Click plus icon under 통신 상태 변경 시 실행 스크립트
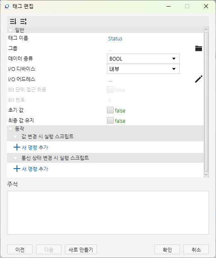 (x=17, y=169)
